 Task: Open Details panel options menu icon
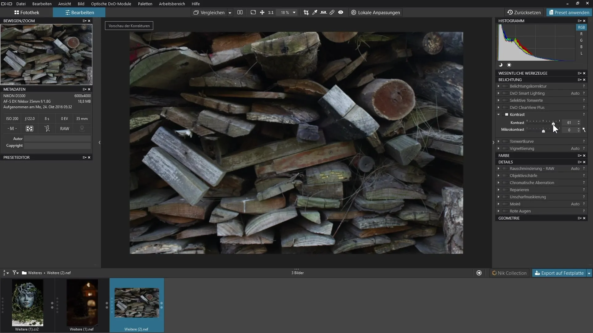[579, 162]
